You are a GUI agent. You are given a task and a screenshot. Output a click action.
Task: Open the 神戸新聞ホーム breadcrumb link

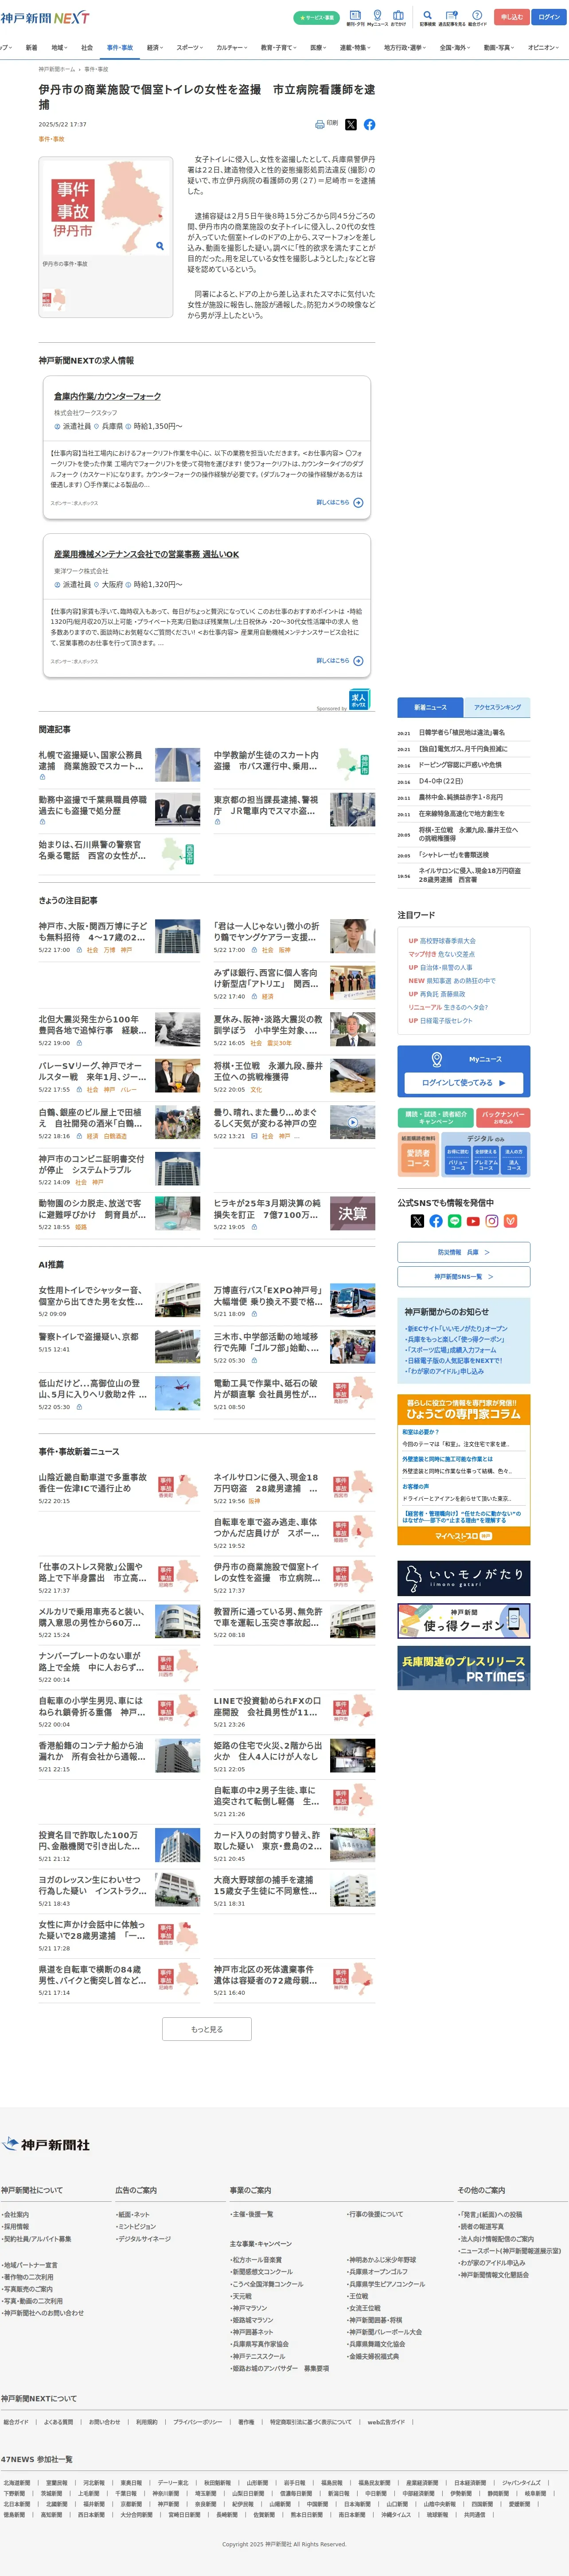point(57,69)
